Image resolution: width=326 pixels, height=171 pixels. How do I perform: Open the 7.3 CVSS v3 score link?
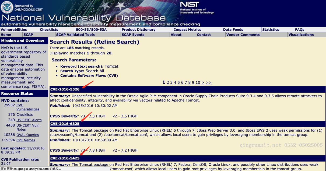pos(92,116)
